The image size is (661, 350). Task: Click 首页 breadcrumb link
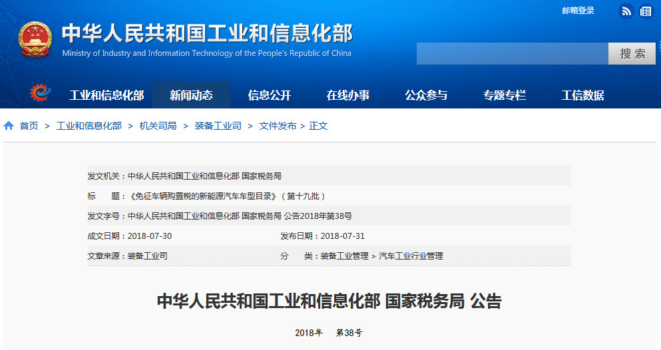coord(29,126)
